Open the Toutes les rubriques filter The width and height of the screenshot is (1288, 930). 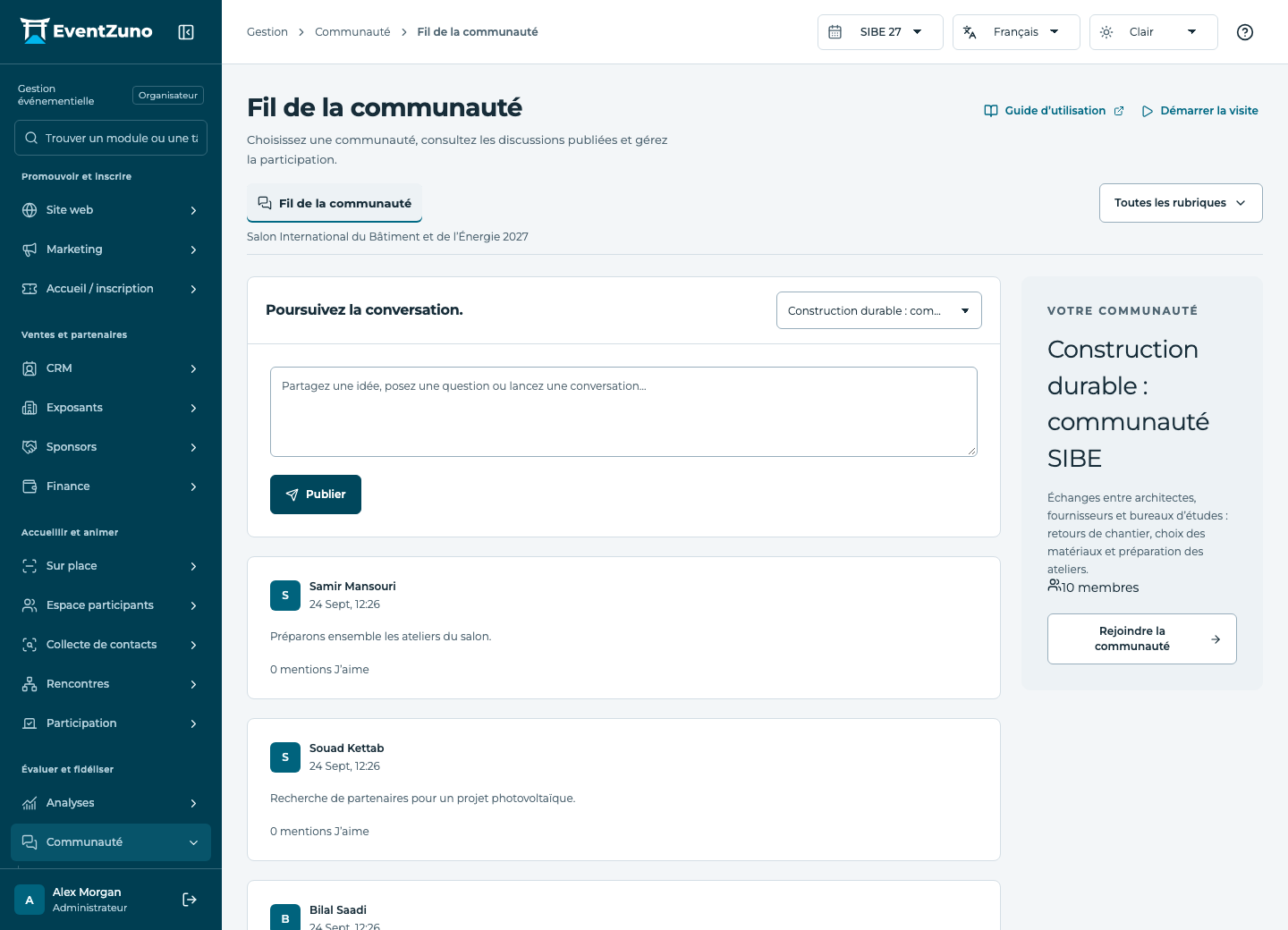click(x=1181, y=203)
